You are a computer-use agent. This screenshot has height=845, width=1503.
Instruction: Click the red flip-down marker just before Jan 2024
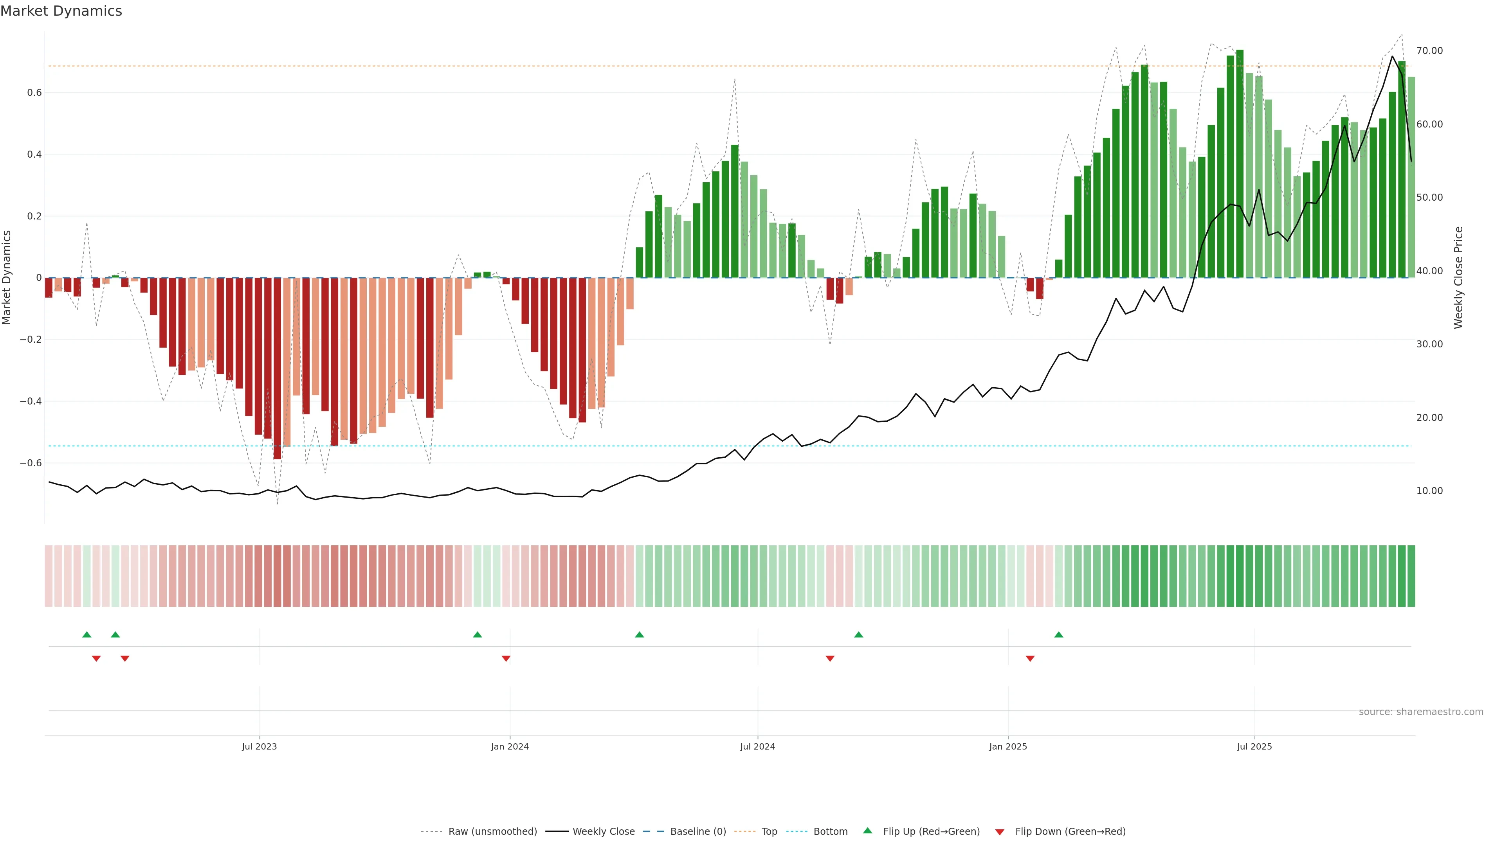pos(506,658)
